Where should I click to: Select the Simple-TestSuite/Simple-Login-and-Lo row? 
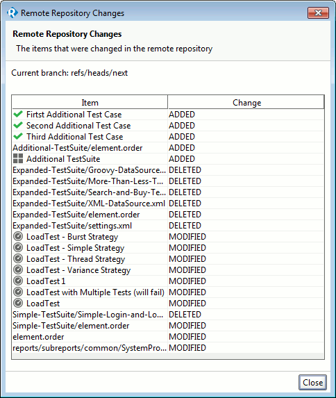pyautogui.click(x=168, y=315)
